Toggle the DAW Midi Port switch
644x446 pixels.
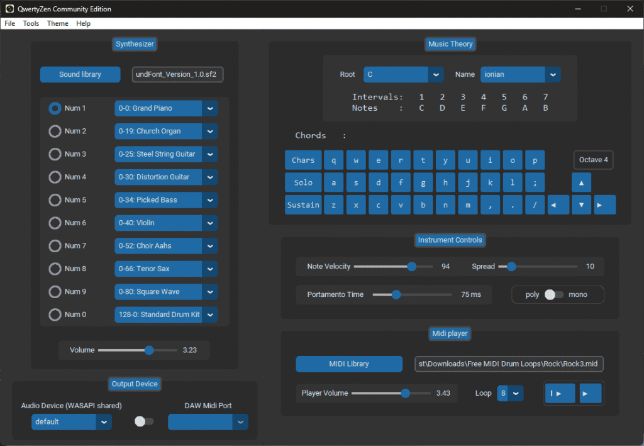tap(144, 421)
